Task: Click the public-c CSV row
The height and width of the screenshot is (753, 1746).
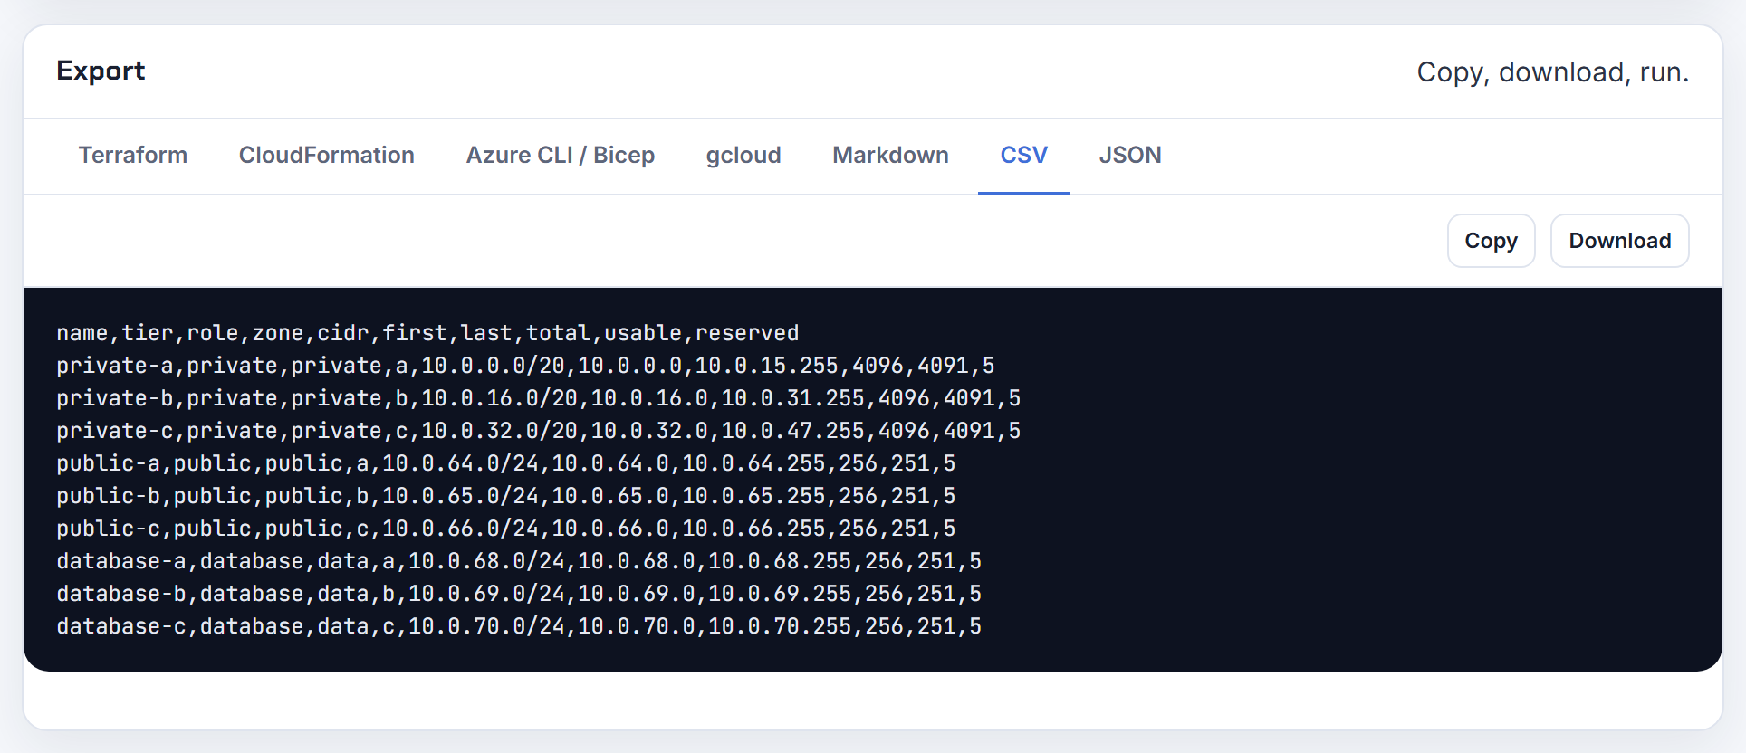Action: coord(506,529)
